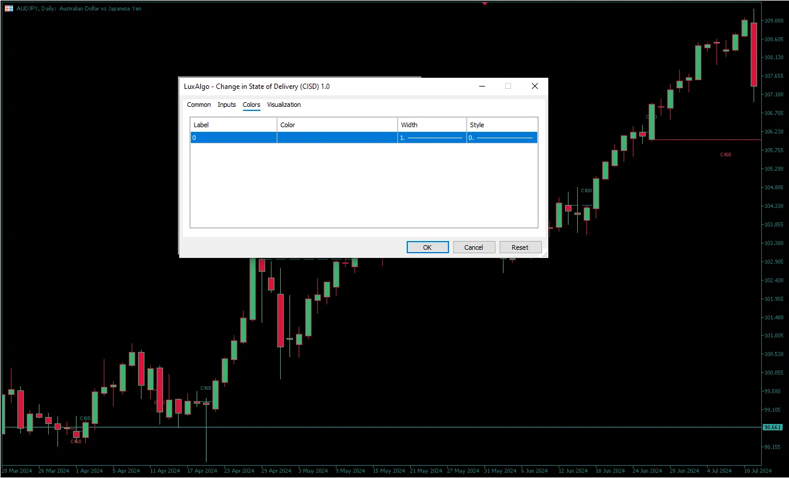Close the LuxAlgo CISD dialog
This screenshot has width=789, height=478.
[x=535, y=86]
